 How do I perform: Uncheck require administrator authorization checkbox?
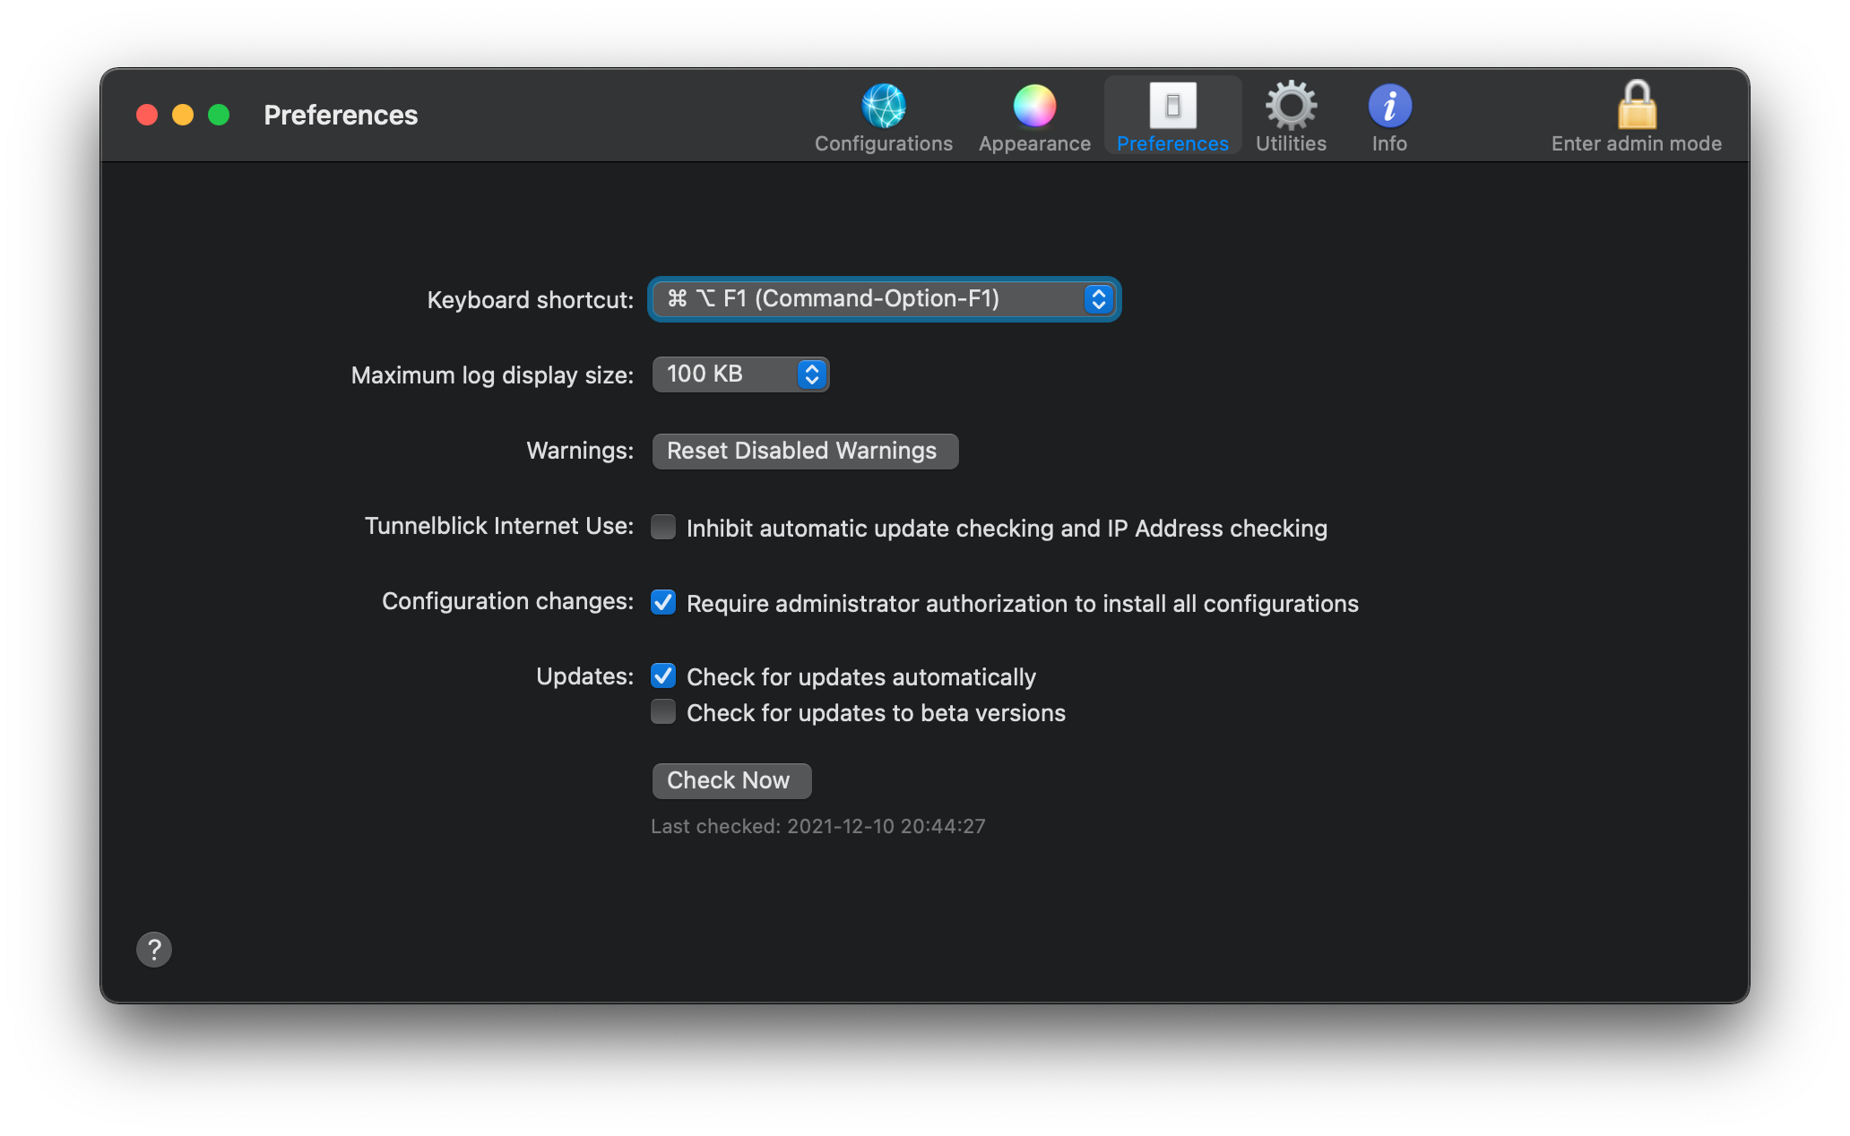(x=663, y=602)
